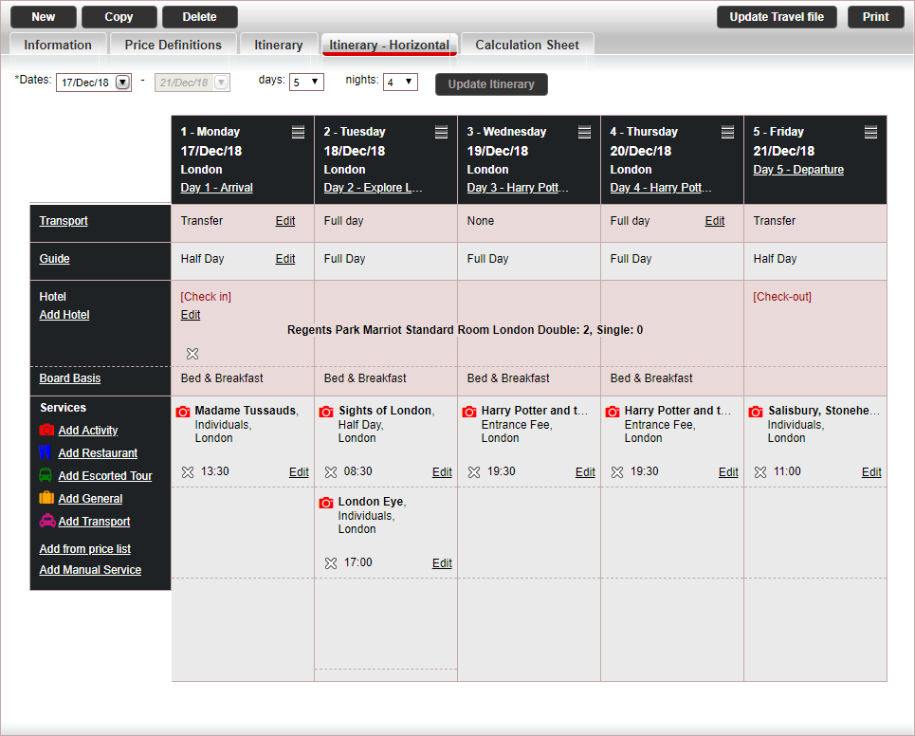The height and width of the screenshot is (736, 915).
Task: Remove the Regents Park Marriot hotel
Action: coord(192,354)
